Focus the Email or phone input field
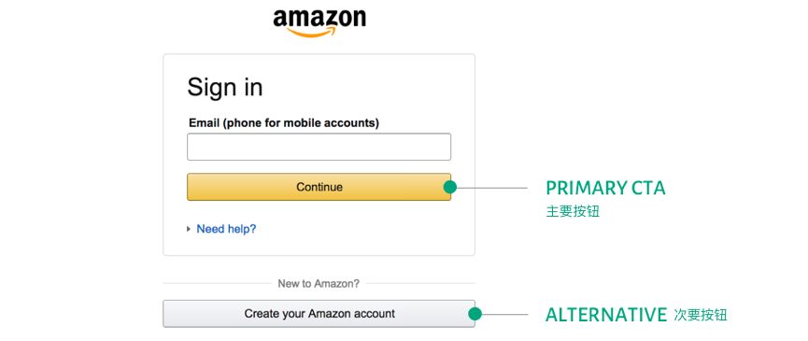 (319, 147)
